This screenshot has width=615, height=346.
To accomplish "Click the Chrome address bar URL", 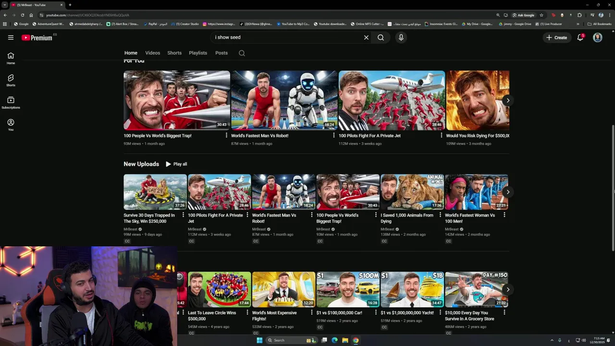I will 87,15.
